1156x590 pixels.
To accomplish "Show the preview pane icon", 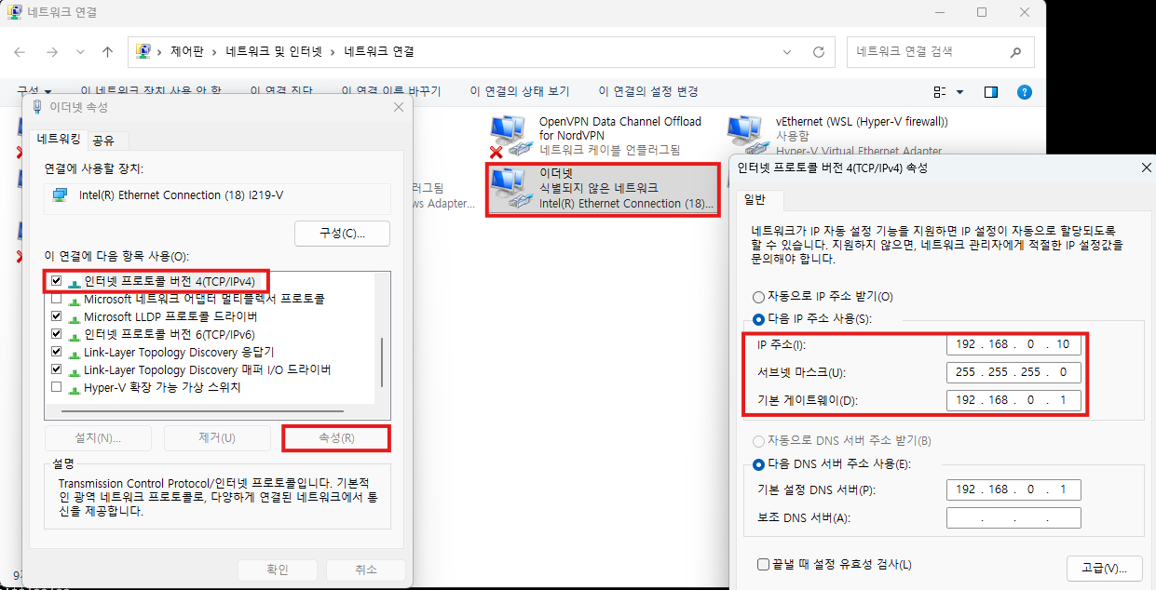I will [x=991, y=92].
